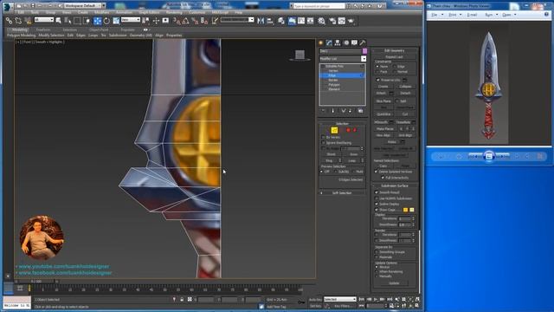
Task: Open the Create command panel tab
Action: click(x=321, y=42)
